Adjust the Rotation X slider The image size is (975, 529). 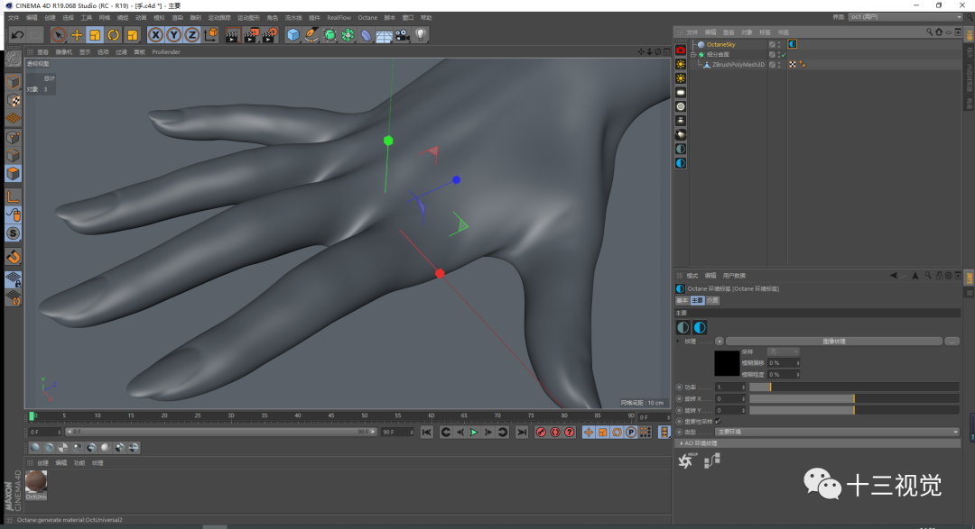click(854, 399)
